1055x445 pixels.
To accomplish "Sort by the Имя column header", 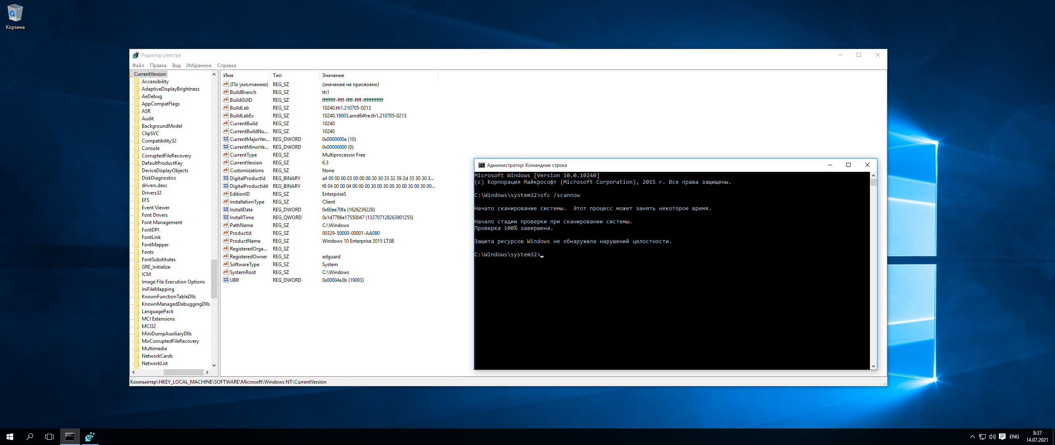I will (x=246, y=75).
